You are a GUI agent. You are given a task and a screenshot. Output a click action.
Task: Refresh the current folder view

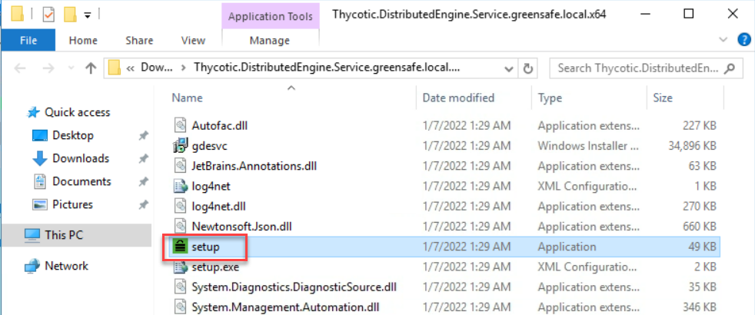point(528,68)
